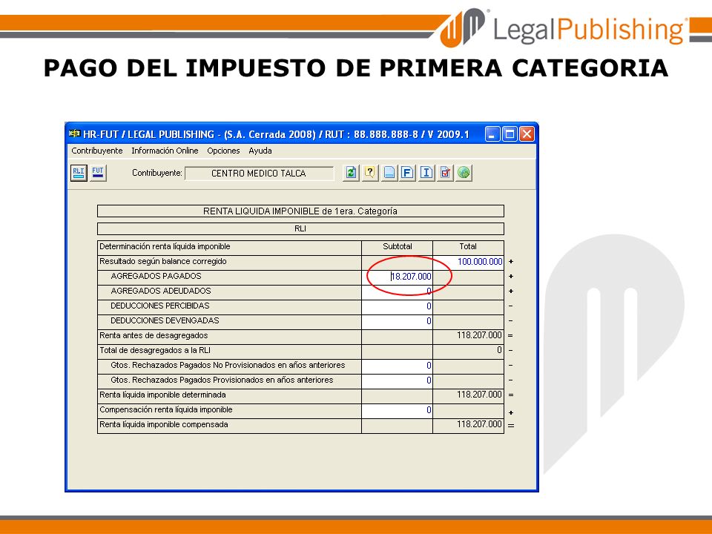Close the HR-FUT window
Screen dimensions: 712x534
(x=527, y=134)
